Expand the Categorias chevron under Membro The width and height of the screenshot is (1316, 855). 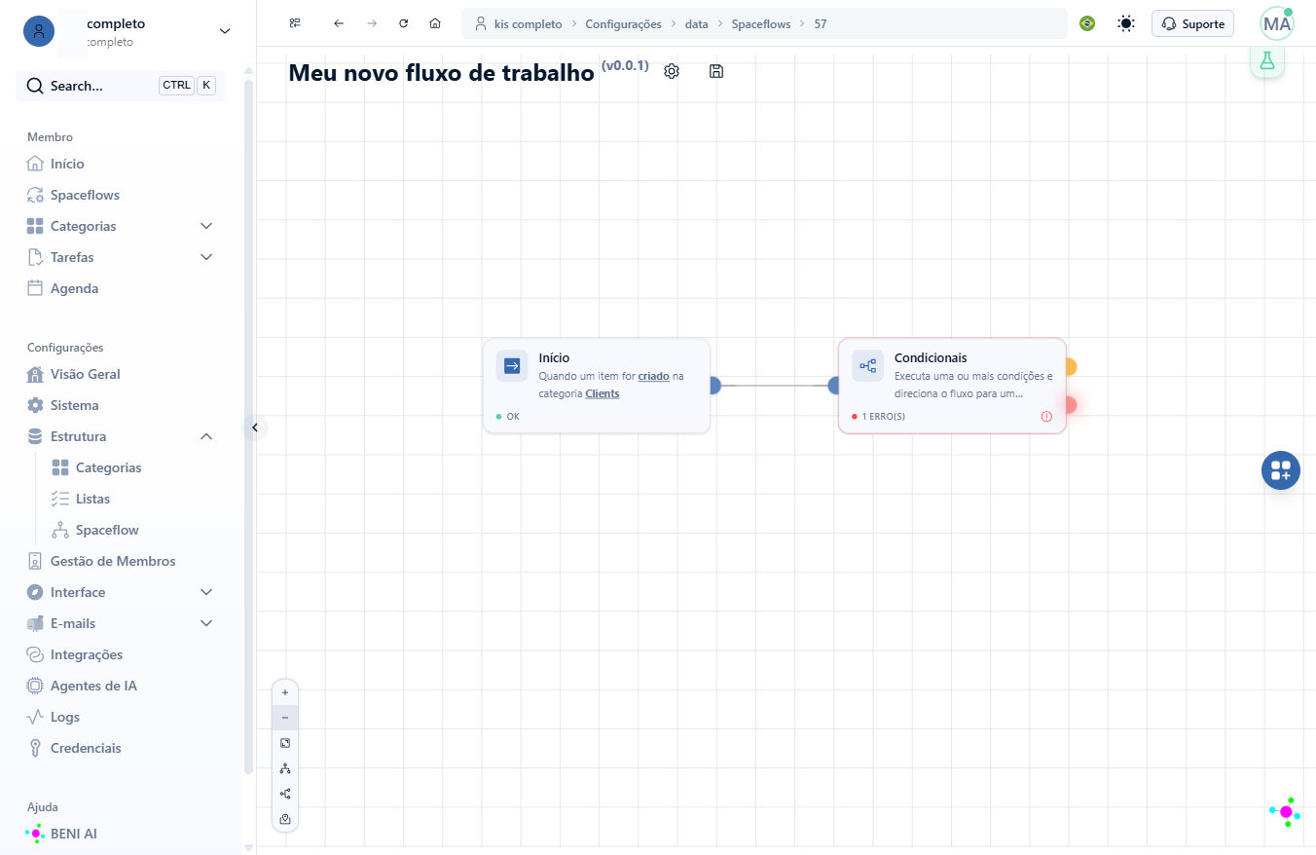point(206,226)
